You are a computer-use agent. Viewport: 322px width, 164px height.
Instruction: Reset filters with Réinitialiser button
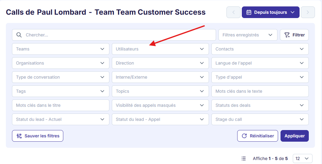pyautogui.click(x=257, y=136)
